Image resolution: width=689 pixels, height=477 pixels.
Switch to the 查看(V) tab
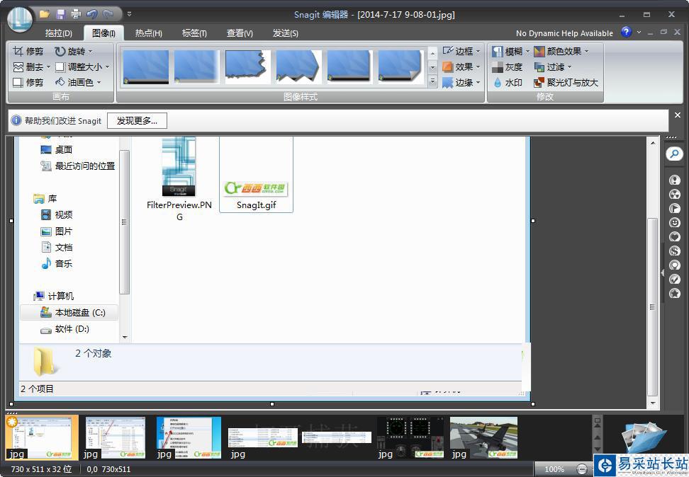click(240, 33)
